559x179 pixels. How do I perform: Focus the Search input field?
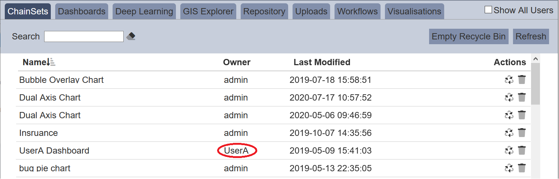coord(84,36)
